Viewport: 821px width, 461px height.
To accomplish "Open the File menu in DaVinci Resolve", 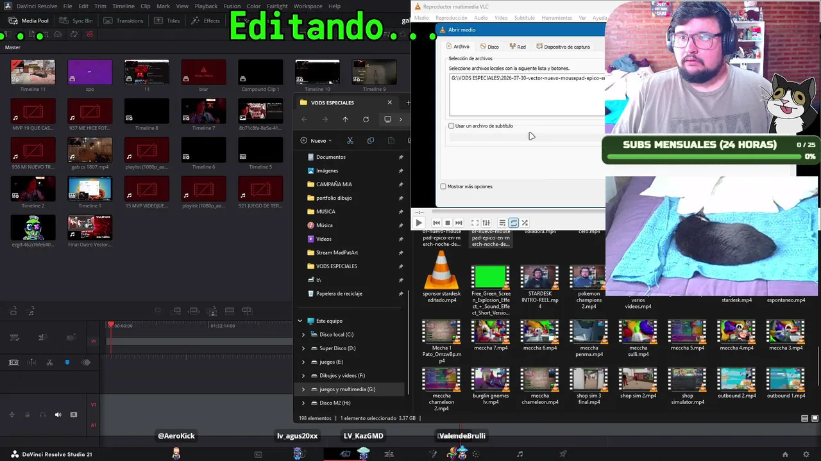I will coord(67,6).
